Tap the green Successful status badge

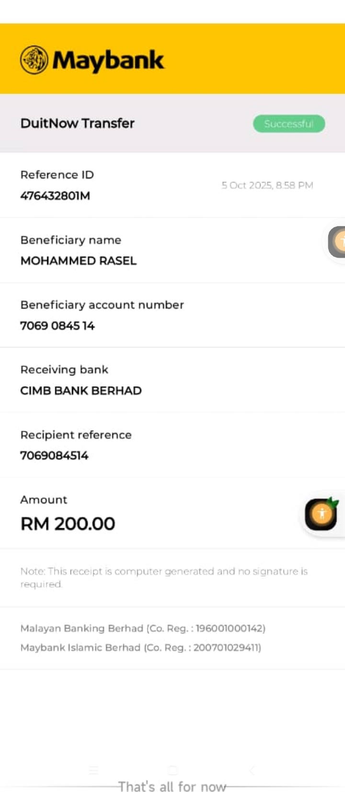click(289, 124)
